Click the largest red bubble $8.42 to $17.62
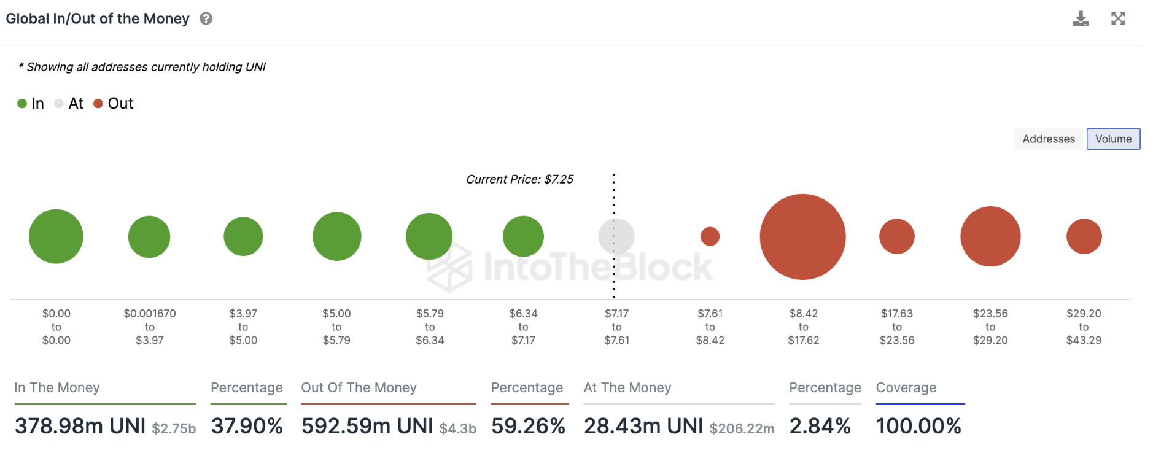Viewport: 1153px width, 453px height. click(802, 237)
